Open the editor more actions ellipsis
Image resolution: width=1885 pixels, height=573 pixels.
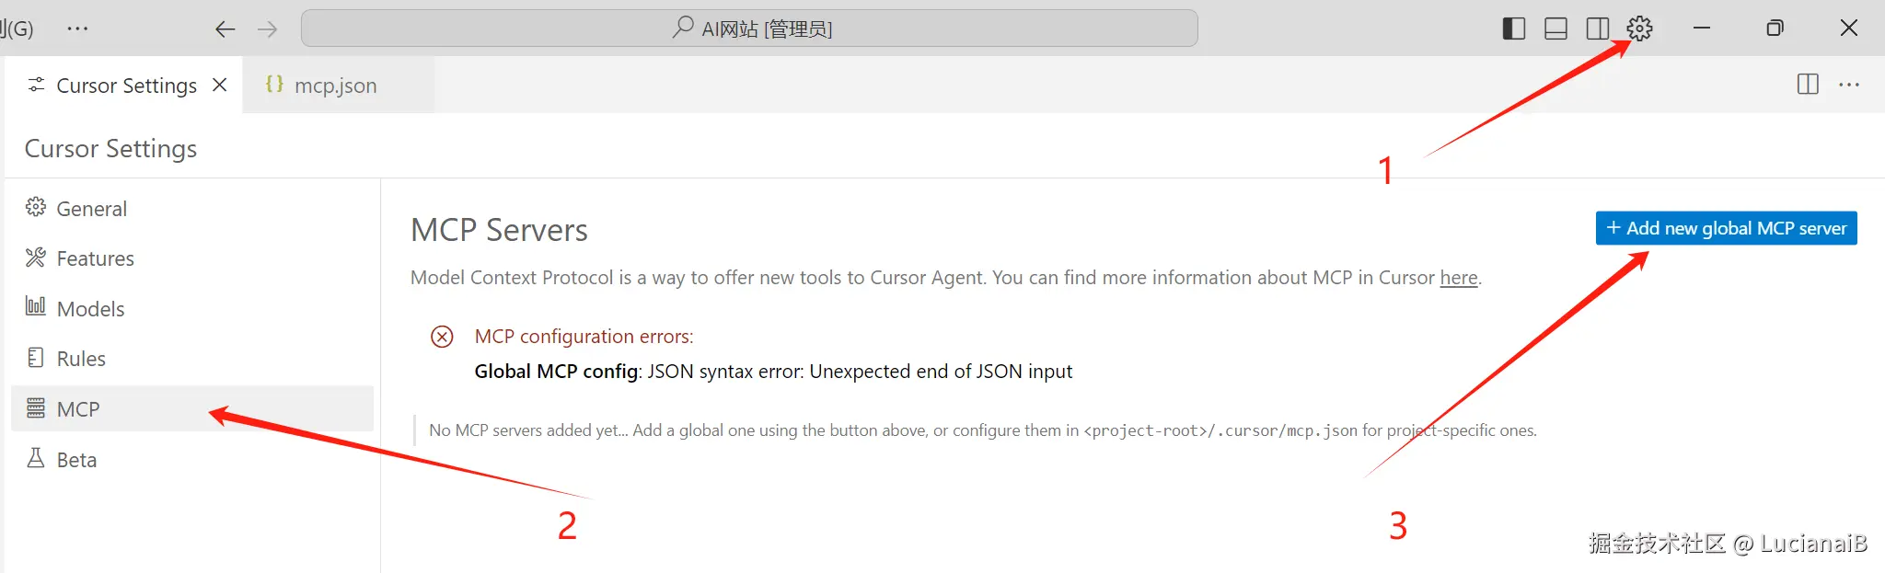(x=1849, y=85)
